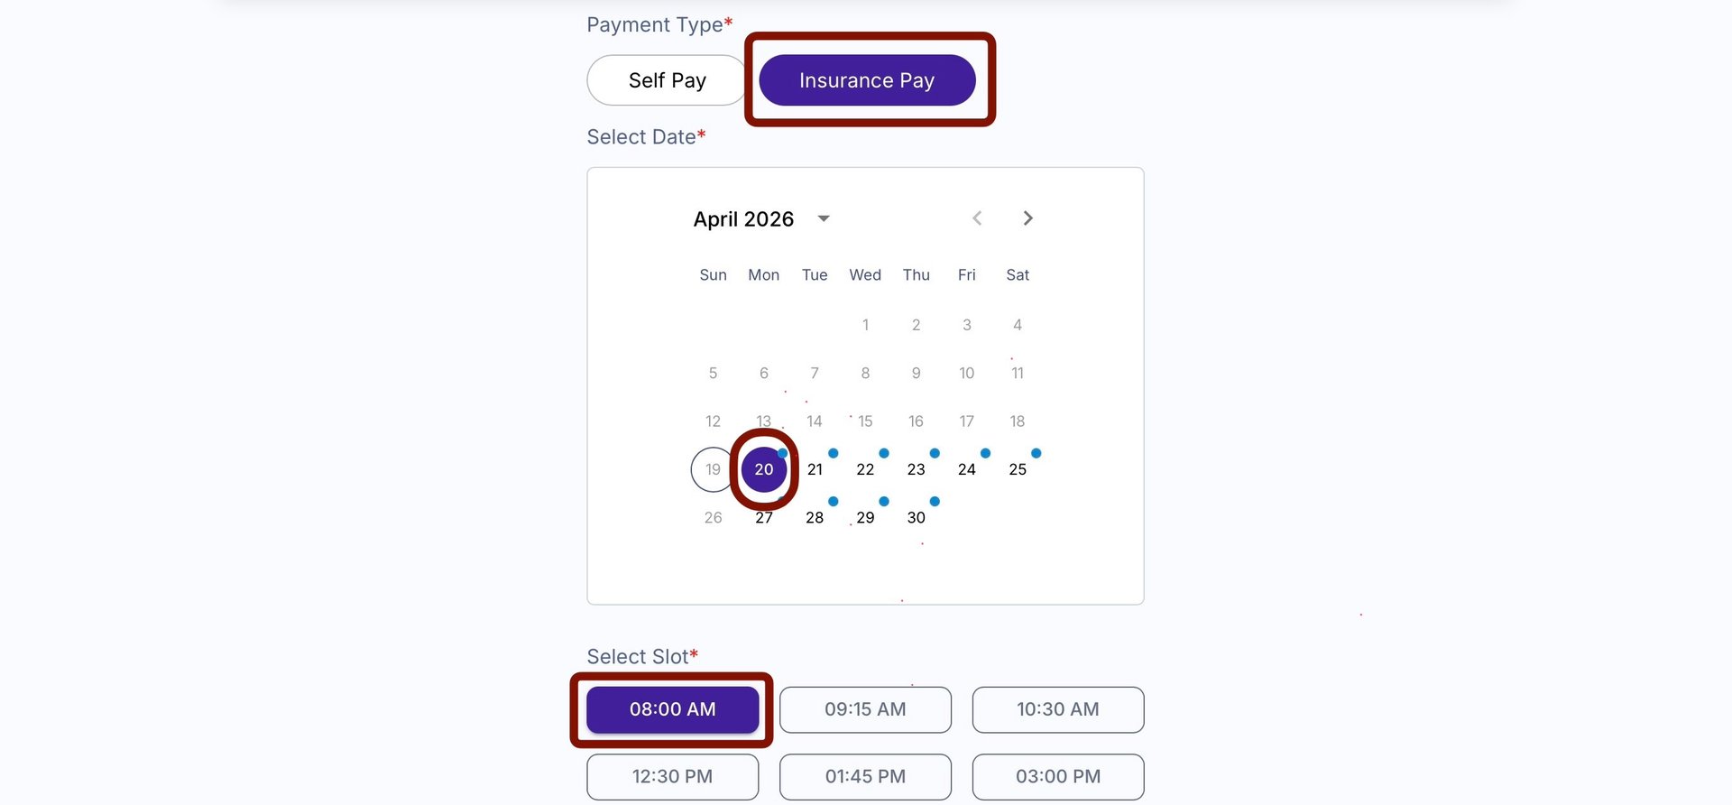The height and width of the screenshot is (805, 1732).
Task: Click April 30 in the calendar
Action: coord(916,517)
